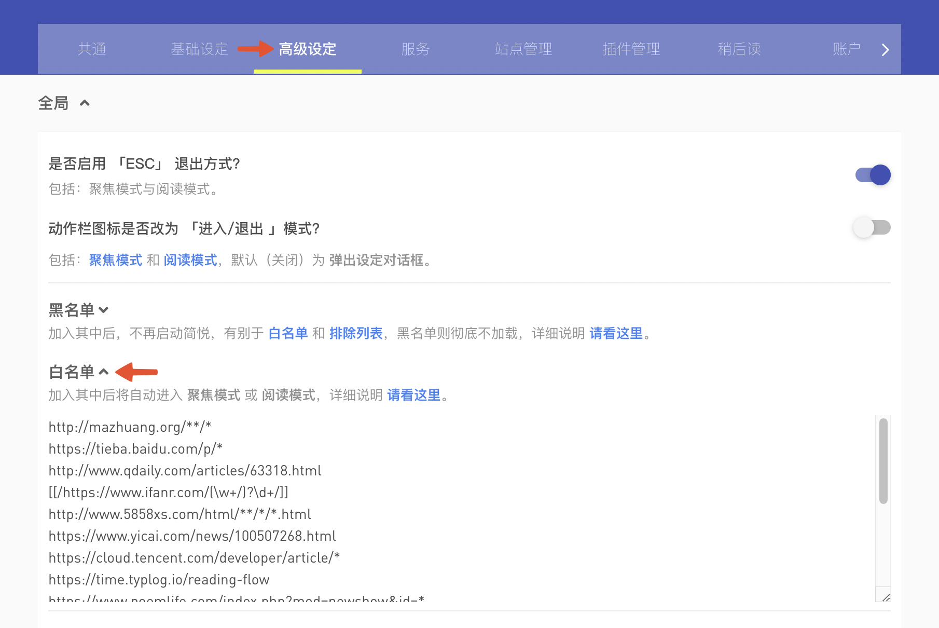Switch to the 共通 tab
This screenshot has width=939, height=628.
click(x=92, y=49)
